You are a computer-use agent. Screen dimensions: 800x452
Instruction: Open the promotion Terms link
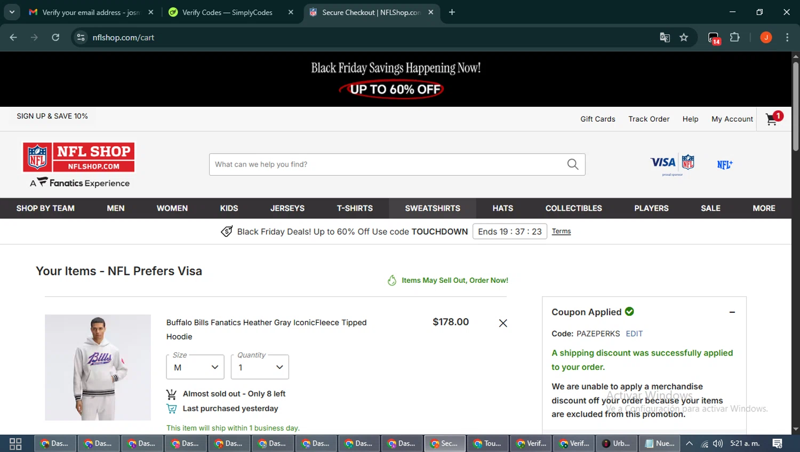(x=561, y=231)
